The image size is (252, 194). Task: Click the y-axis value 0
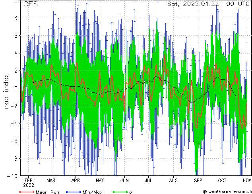[x=16, y=88]
